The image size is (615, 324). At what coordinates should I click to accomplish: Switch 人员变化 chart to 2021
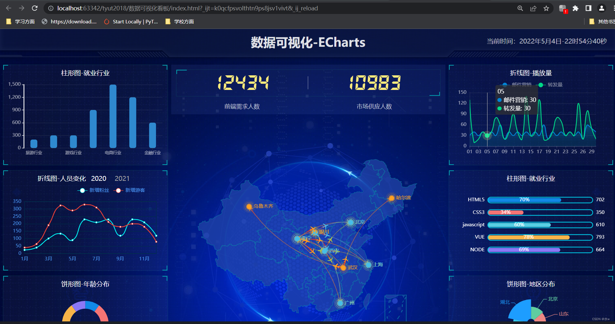[122, 179]
